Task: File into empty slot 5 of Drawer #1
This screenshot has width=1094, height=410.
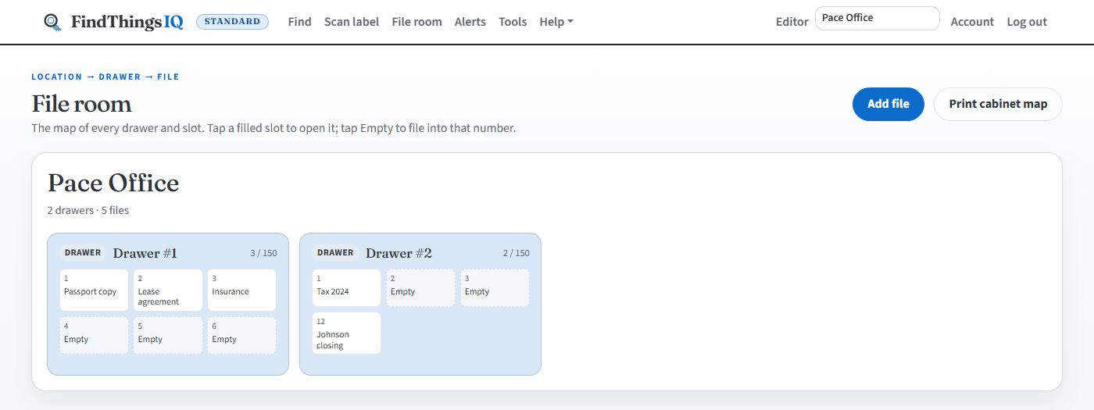Action: pos(168,335)
